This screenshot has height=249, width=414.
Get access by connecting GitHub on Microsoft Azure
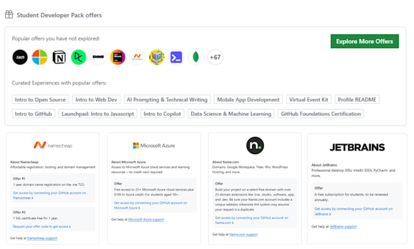(150, 205)
